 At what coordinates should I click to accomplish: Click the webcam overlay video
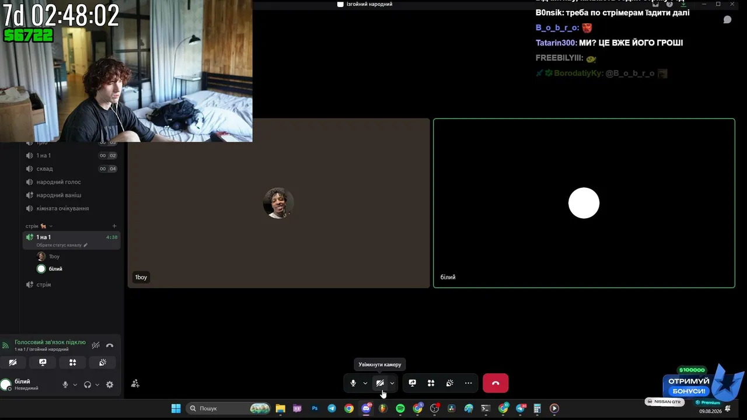pyautogui.click(x=126, y=71)
